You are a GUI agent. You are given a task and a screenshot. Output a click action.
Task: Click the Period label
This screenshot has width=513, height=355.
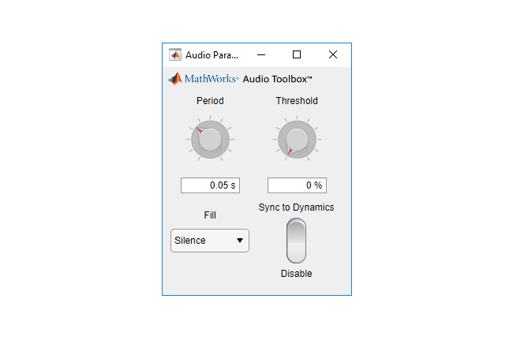coord(210,101)
